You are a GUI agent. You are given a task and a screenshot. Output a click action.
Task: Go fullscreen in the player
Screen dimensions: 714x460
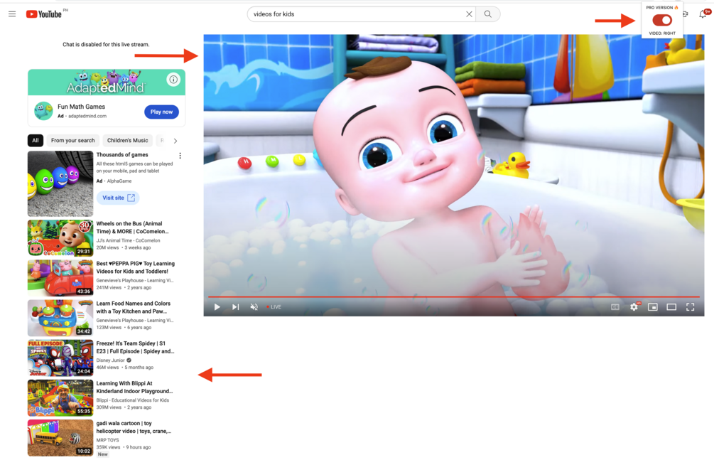(x=691, y=307)
